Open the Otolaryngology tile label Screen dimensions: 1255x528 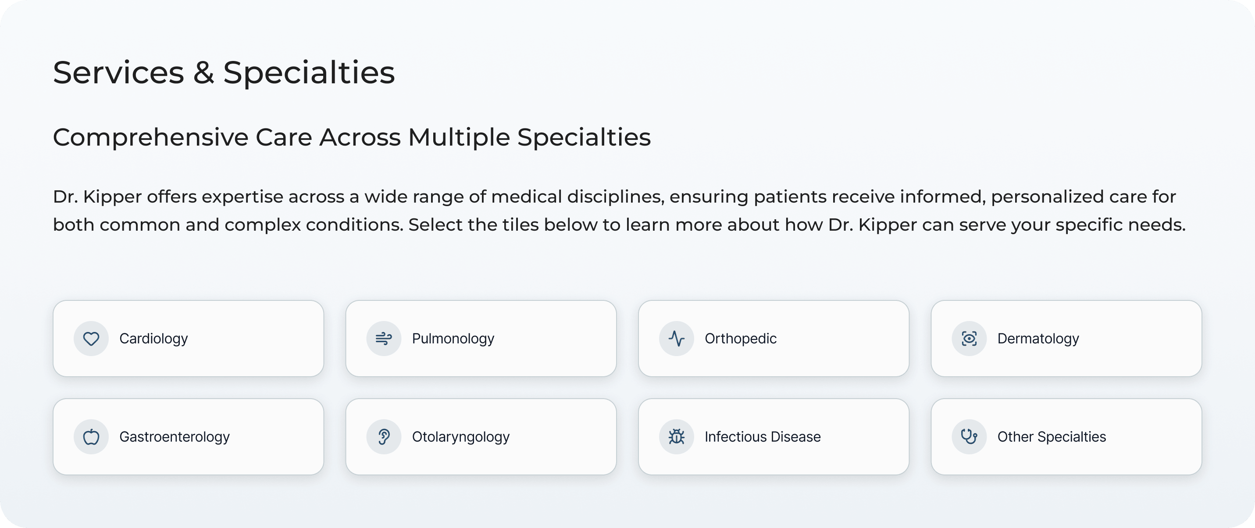tap(460, 437)
